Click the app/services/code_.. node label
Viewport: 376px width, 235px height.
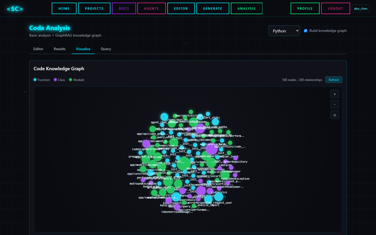tap(230, 146)
